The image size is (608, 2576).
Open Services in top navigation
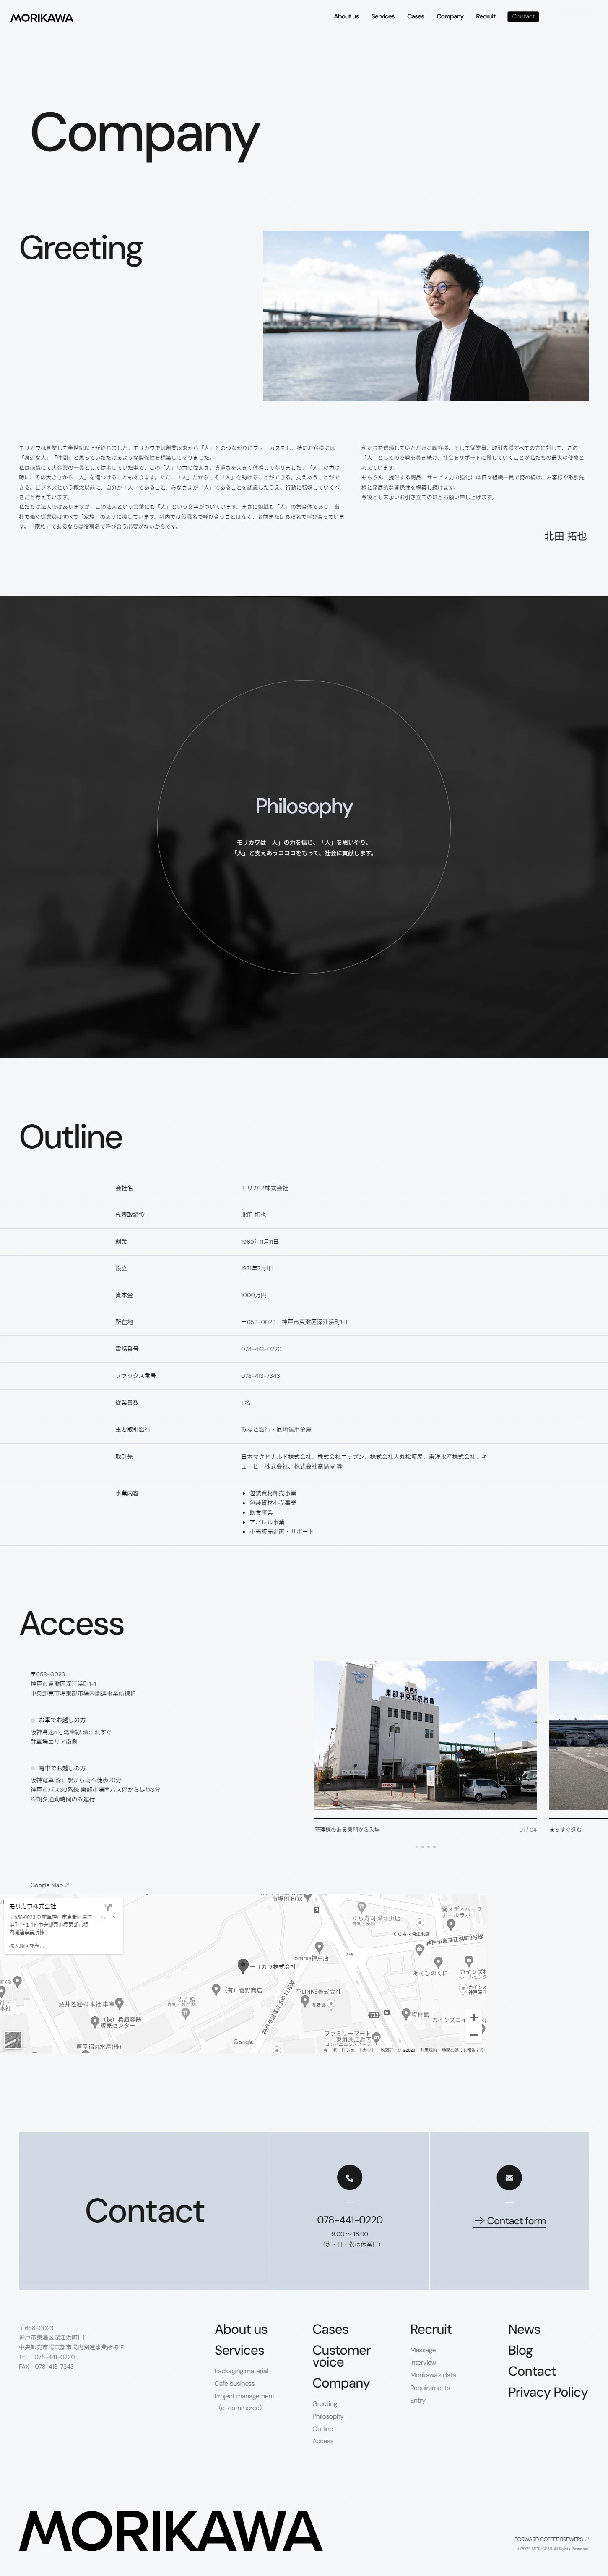pyautogui.click(x=382, y=17)
